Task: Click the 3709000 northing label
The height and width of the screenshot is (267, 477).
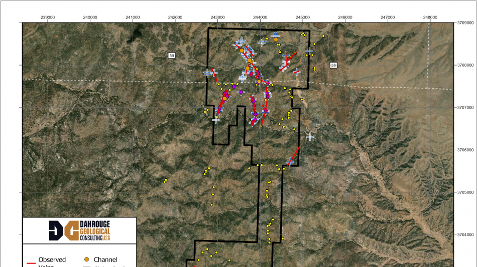Action: (x=465, y=23)
